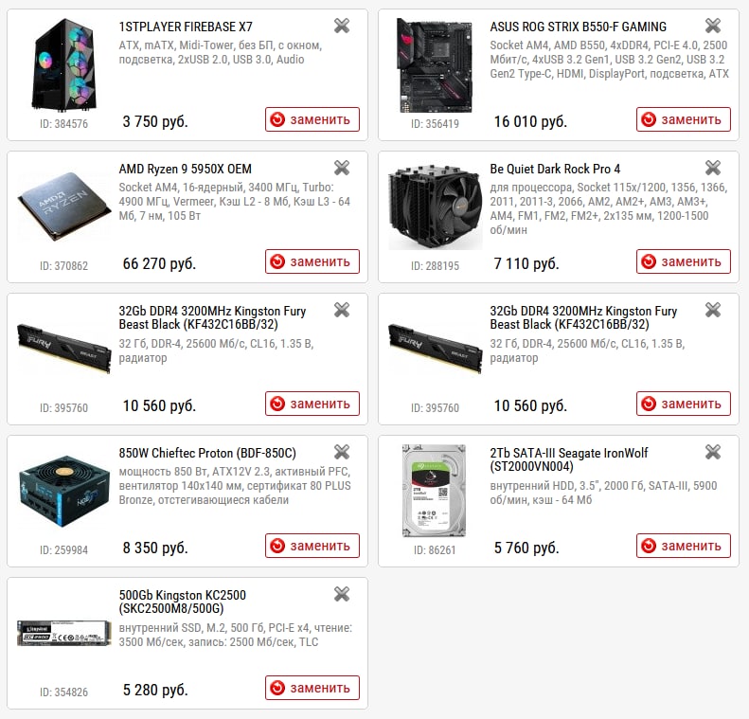749x719 pixels.
Task: Open the AMD Ryzen 9 5950X OEM title
Action: (186, 169)
